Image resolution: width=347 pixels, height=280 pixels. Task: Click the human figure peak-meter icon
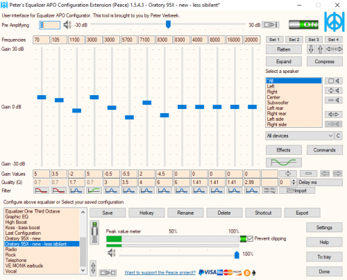(x=94, y=233)
